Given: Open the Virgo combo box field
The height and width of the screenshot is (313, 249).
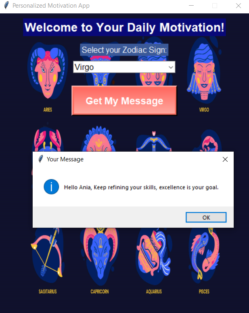Looking at the screenshot, I should (x=124, y=67).
